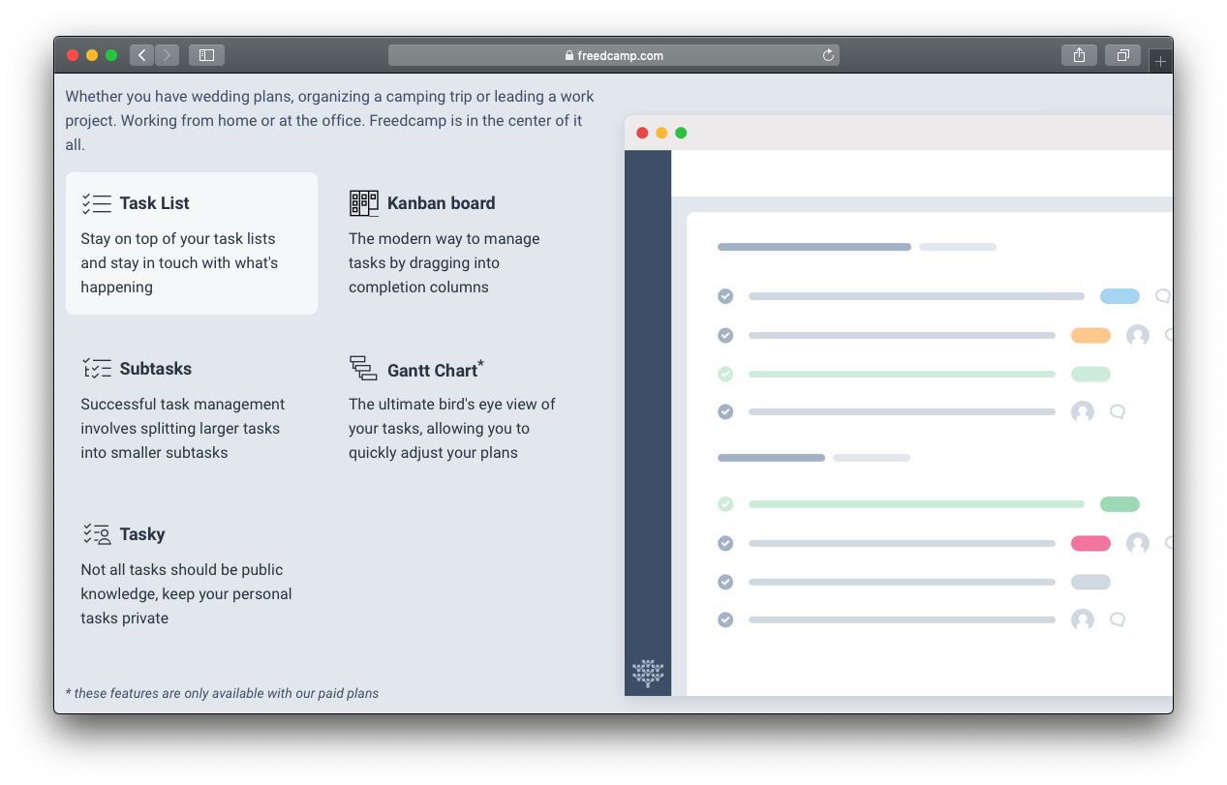Click the paid plans footnote text
1227x785 pixels.
[222, 693]
